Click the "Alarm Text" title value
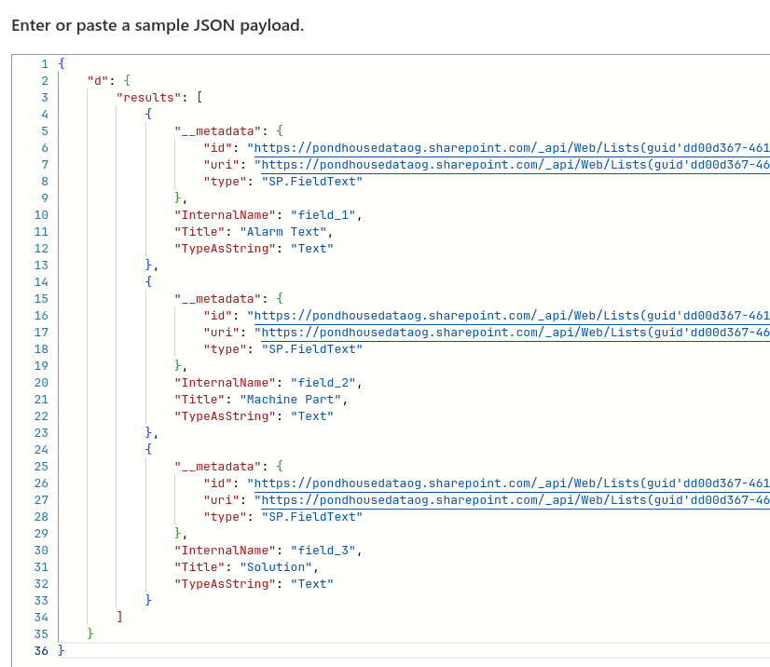 pyautogui.click(x=282, y=231)
